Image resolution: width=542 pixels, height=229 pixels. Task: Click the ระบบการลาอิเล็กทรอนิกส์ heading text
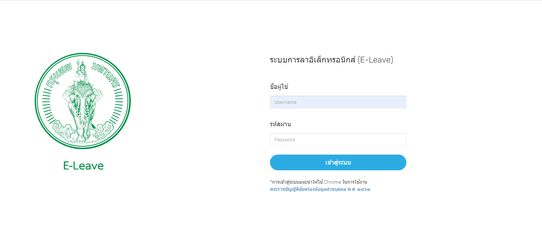coord(313,60)
